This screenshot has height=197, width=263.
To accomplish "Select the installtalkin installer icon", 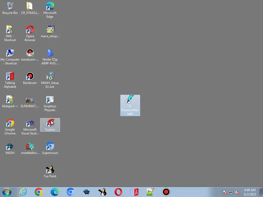I will pyautogui.click(x=30, y=148).
